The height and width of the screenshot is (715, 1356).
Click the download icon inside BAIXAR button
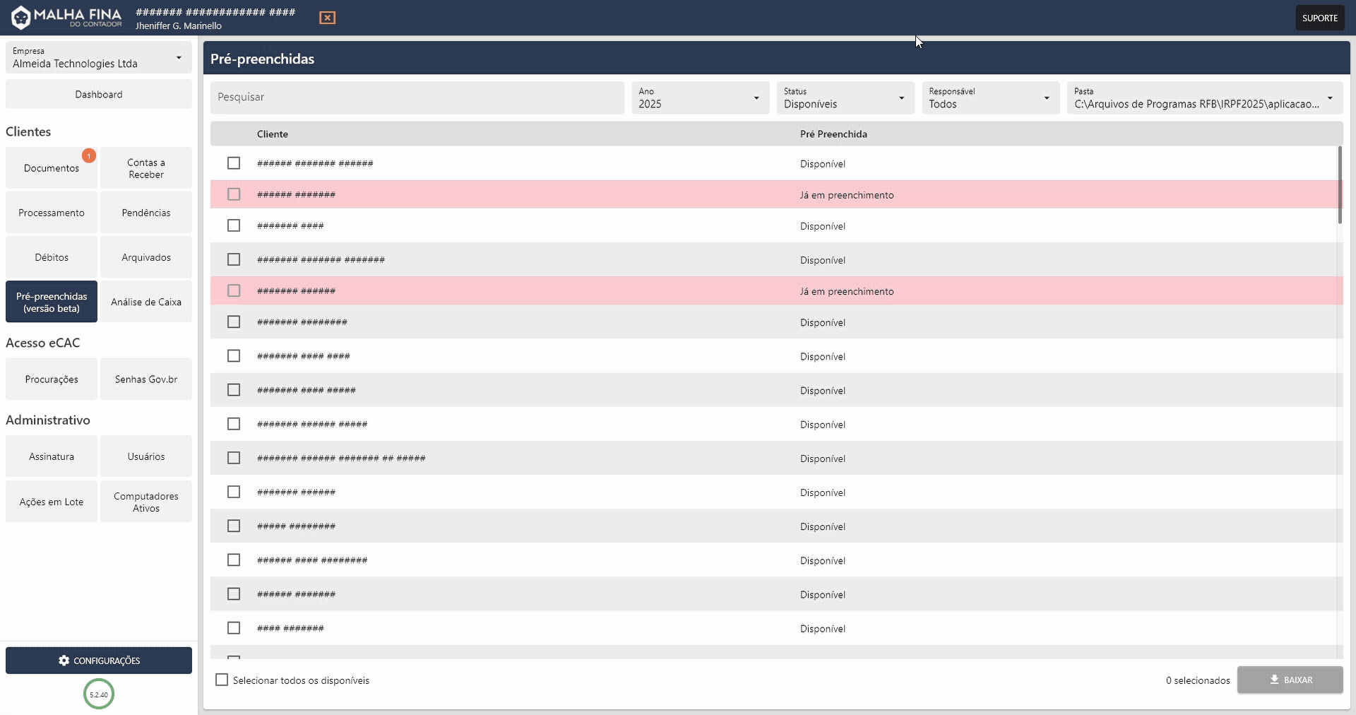[x=1273, y=680]
